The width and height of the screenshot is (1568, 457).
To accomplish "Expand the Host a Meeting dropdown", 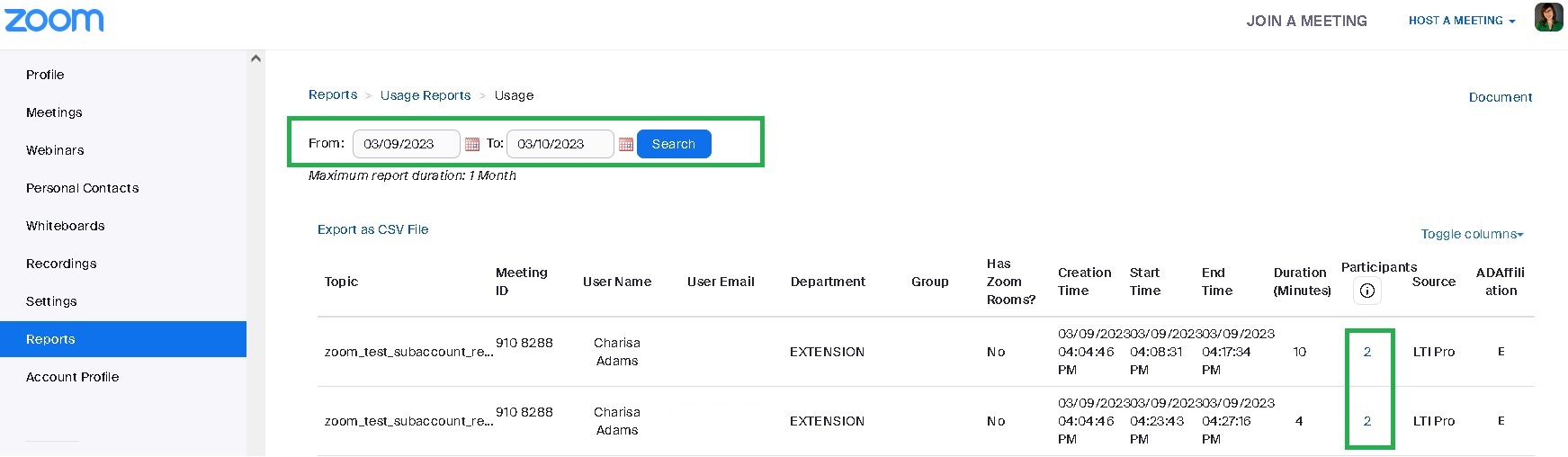I will coord(1462,21).
